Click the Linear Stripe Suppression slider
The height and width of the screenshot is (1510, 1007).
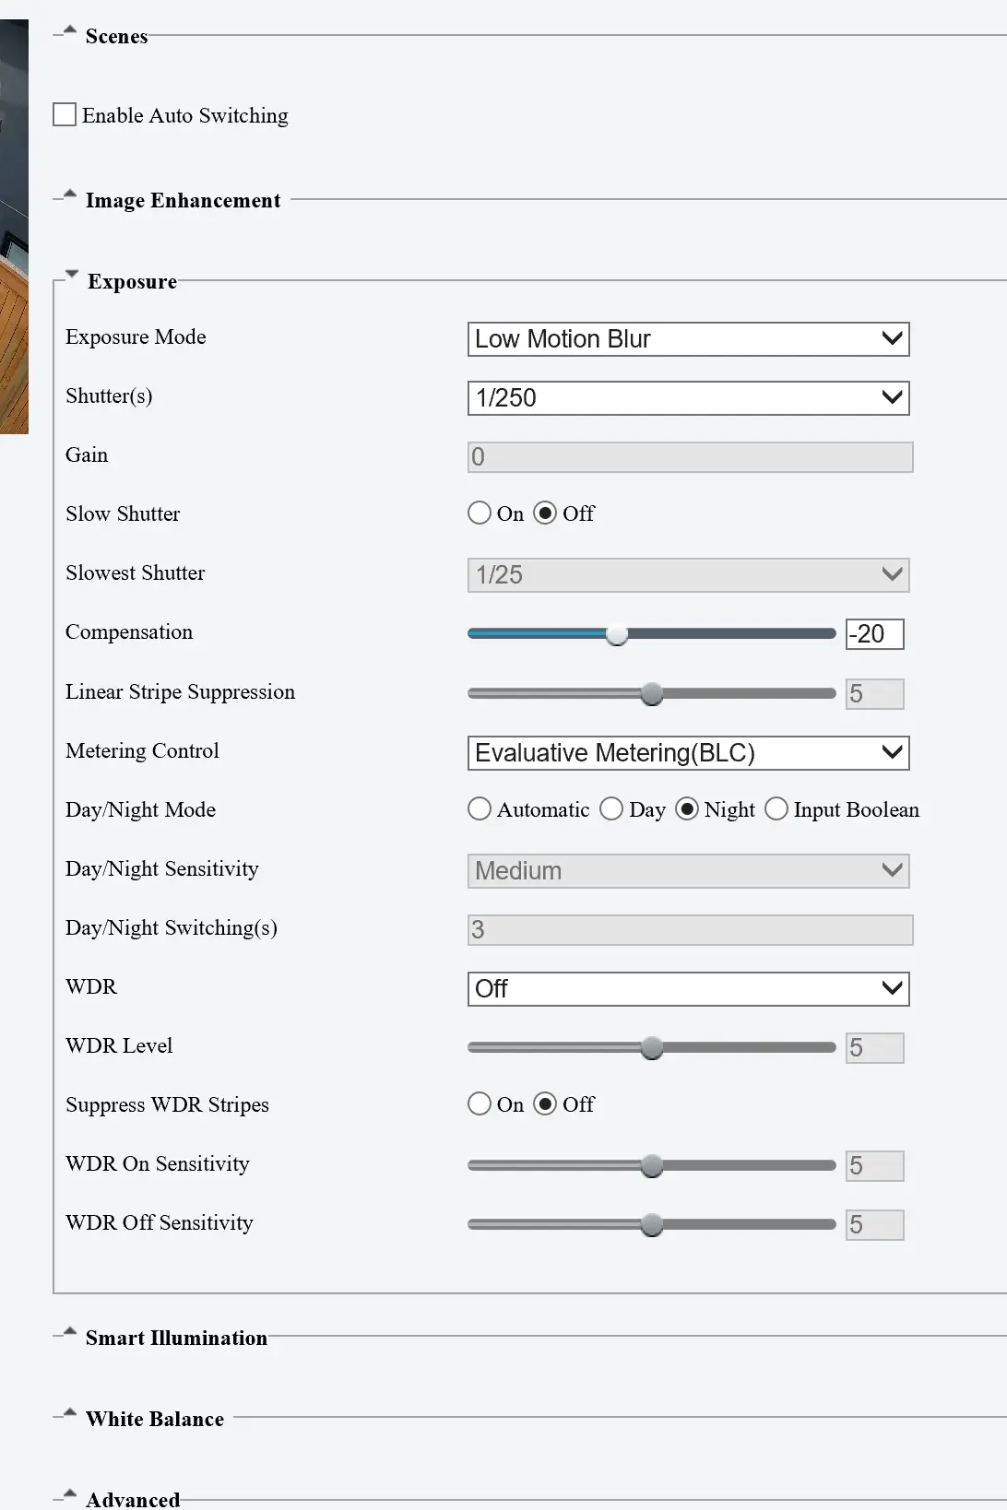tap(652, 693)
